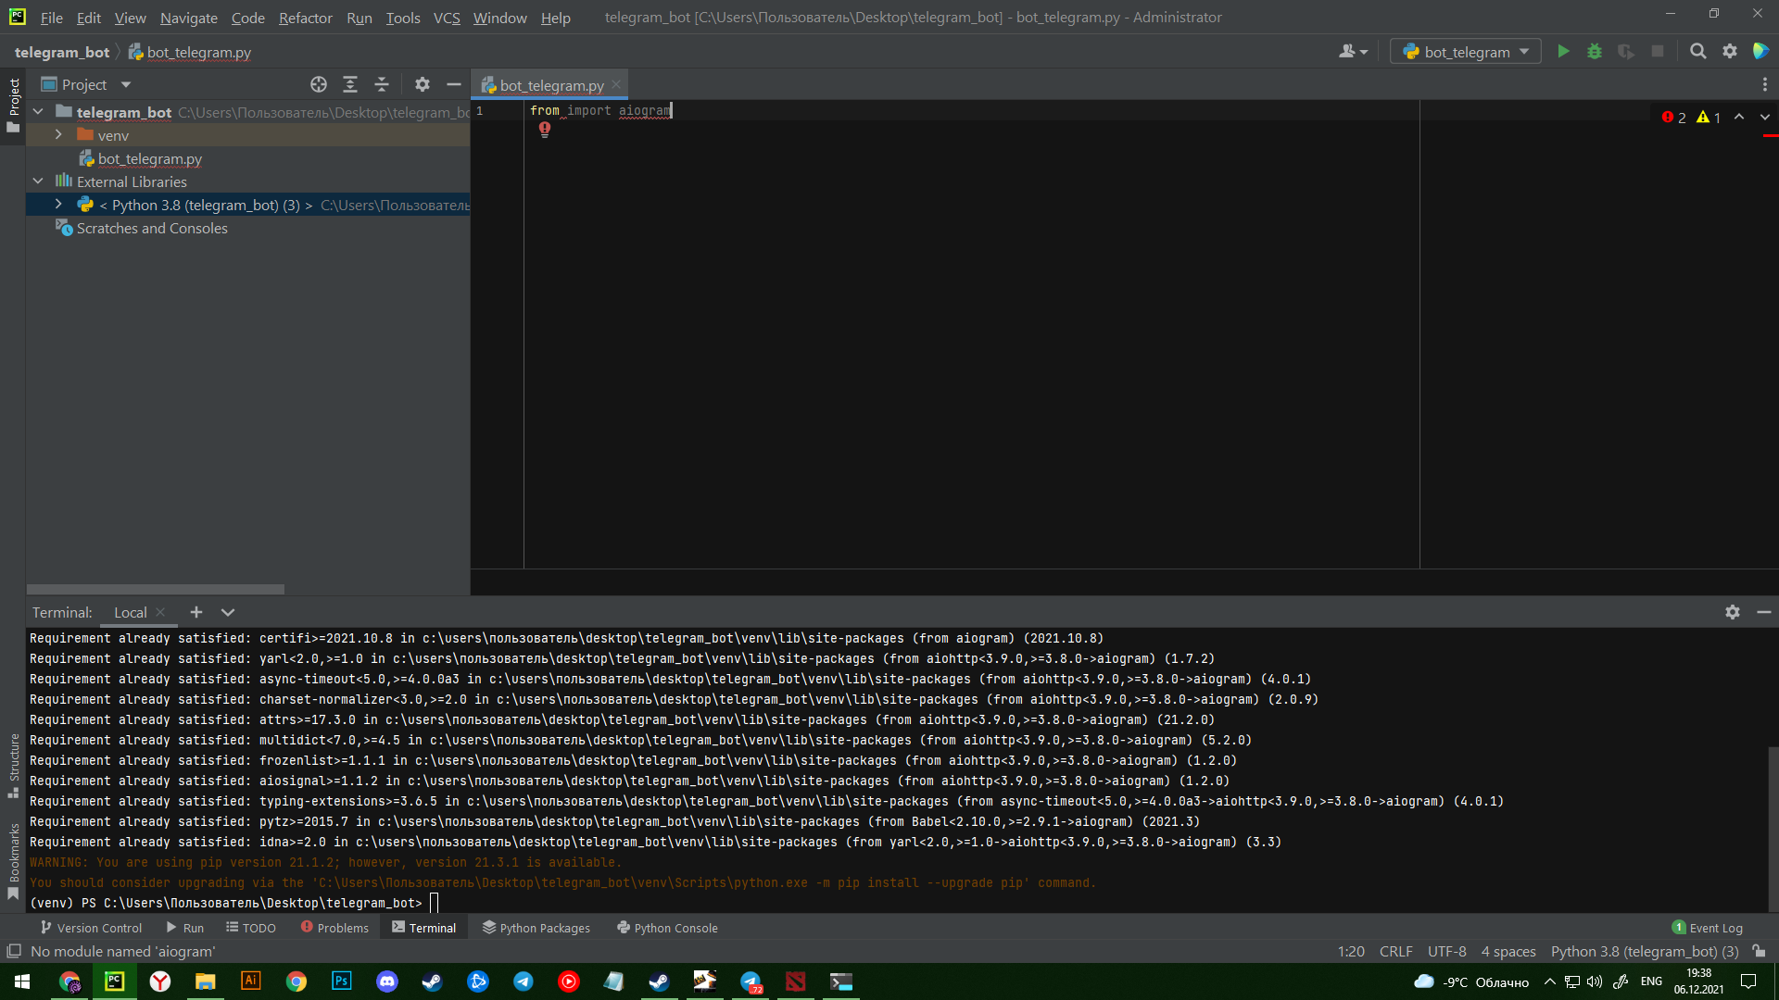The width and height of the screenshot is (1779, 1000).
Task: Expand the venv folder
Action: tap(58, 135)
